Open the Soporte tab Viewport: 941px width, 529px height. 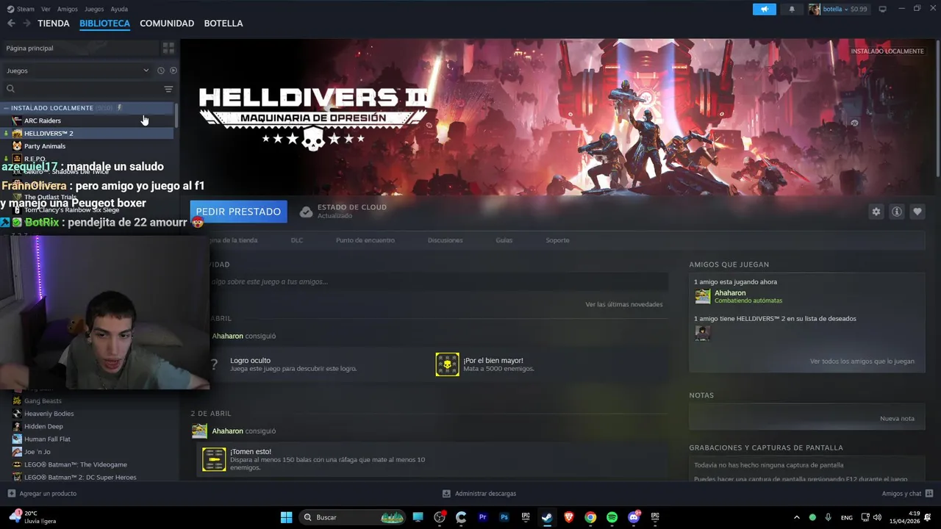(x=557, y=240)
